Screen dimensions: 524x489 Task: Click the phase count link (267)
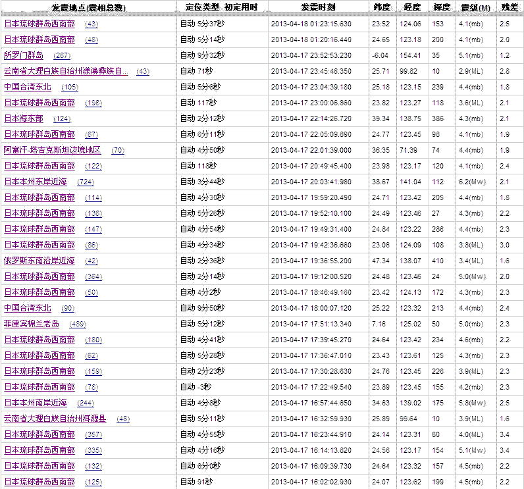62,56
